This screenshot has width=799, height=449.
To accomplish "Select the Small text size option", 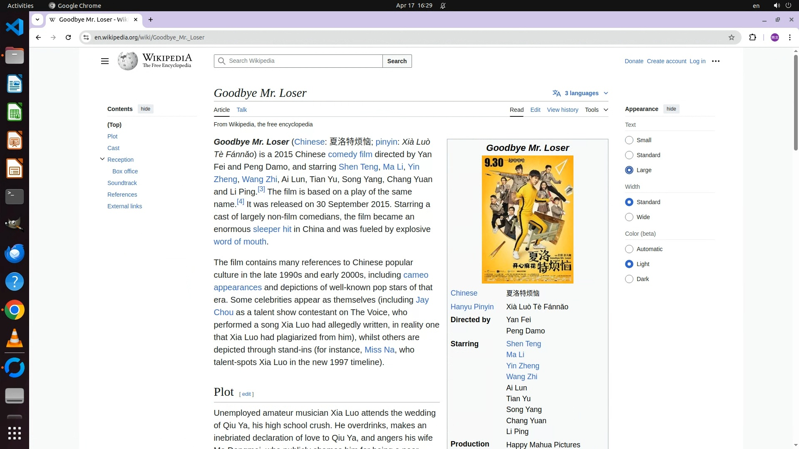I will click(x=629, y=140).
